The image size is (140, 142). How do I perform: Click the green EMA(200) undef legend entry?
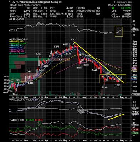[x=18, y=43]
